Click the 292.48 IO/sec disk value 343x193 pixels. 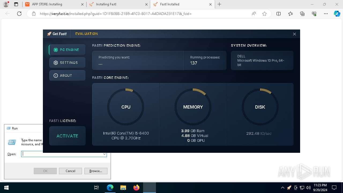tap(259, 133)
